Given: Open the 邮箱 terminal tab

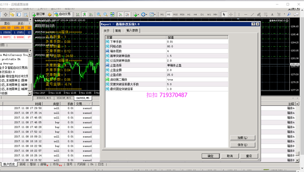Looking at the screenshot, I should click(x=43, y=164).
